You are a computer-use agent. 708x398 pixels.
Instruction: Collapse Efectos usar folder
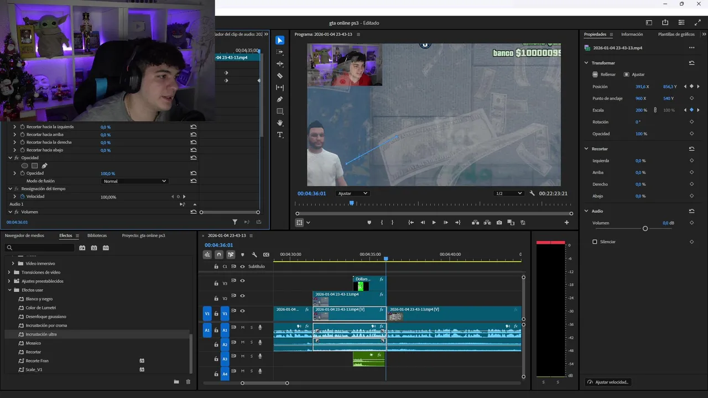point(9,290)
